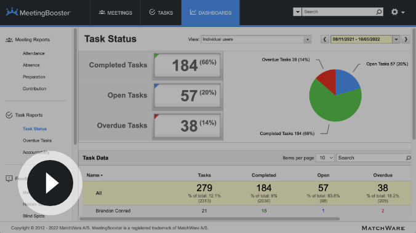Click Brandon Conrad's open count 1
416x233 pixels.
point(323,211)
